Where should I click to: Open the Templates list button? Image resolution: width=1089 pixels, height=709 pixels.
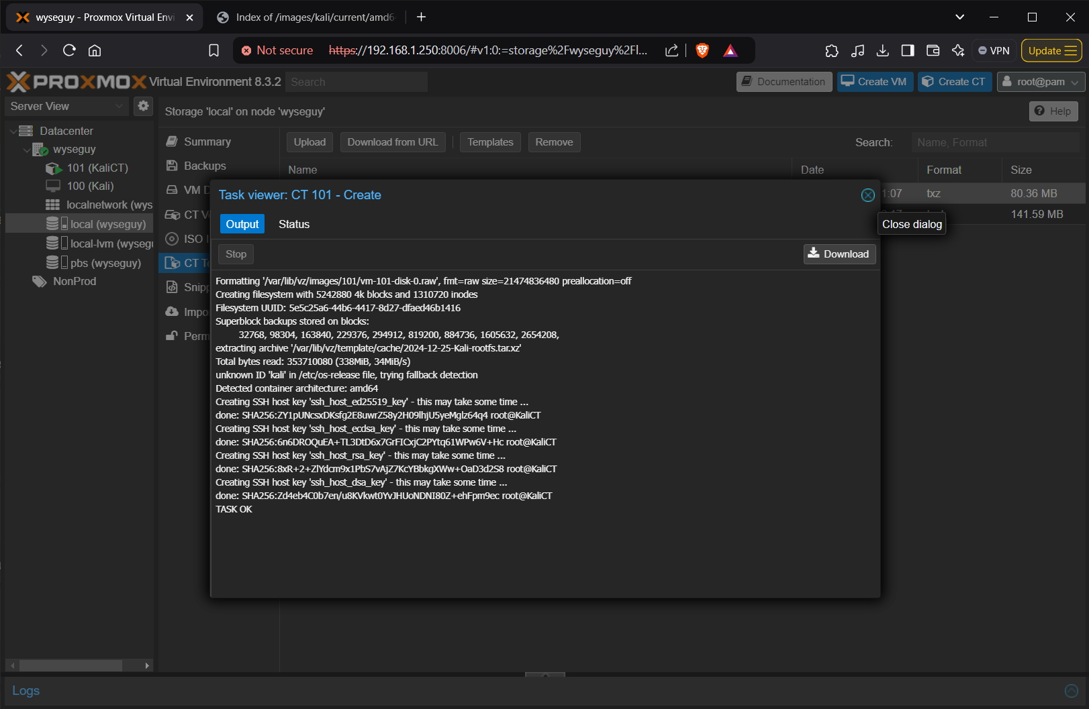490,142
